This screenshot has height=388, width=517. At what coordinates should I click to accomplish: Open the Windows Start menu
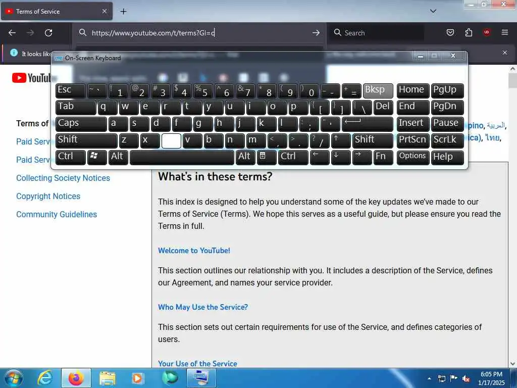pos(13,378)
